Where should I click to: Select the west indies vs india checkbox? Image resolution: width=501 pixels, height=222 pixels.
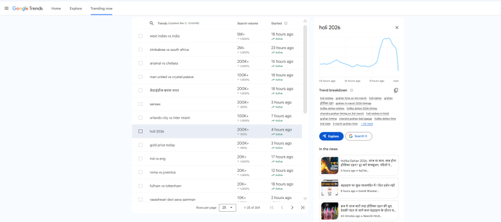point(141,36)
